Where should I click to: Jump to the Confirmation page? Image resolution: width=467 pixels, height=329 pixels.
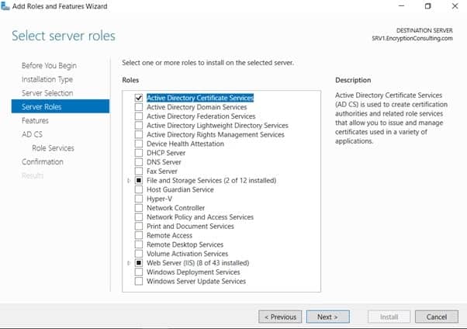point(43,162)
